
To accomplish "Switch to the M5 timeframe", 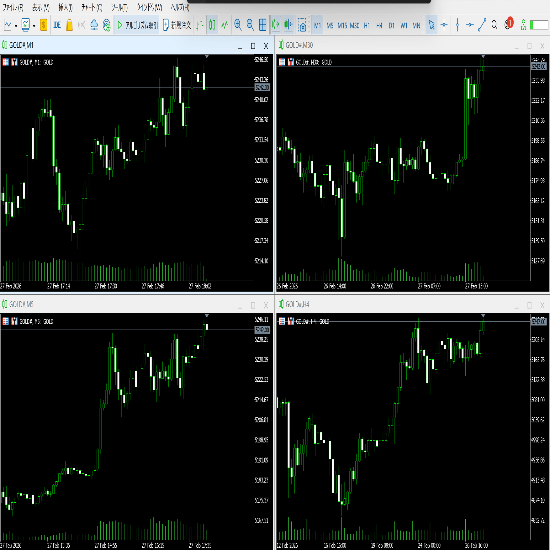I will click(330, 25).
